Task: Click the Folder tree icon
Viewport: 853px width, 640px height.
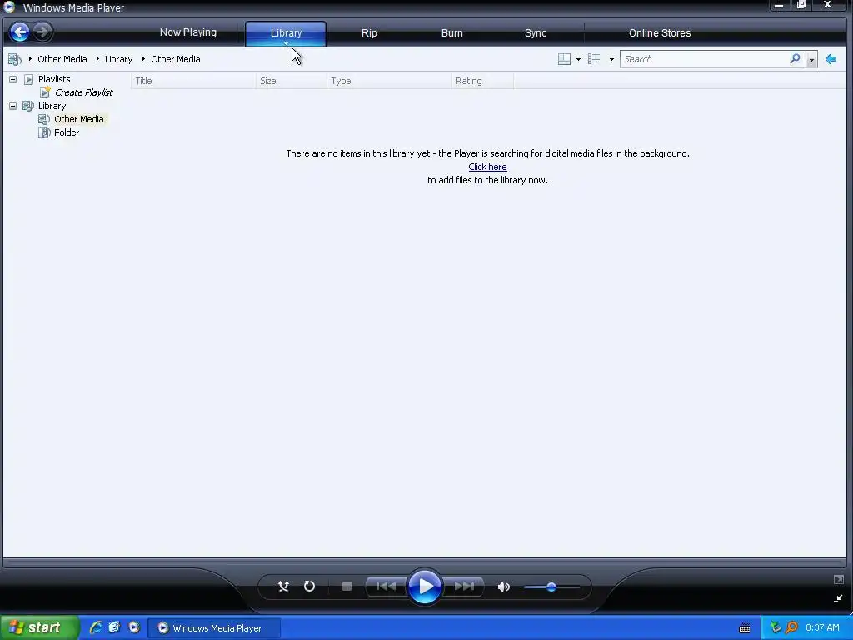Action: tap(44, 132)
